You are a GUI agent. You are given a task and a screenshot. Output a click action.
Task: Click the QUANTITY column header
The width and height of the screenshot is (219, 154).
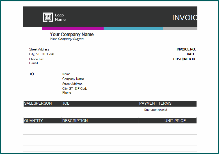(33, 121)
